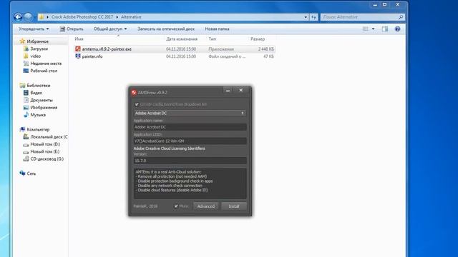Click the AMTEmu red logo icon in title bar
The height and width of the screenshot is (257, 458).
pos(134,93)
